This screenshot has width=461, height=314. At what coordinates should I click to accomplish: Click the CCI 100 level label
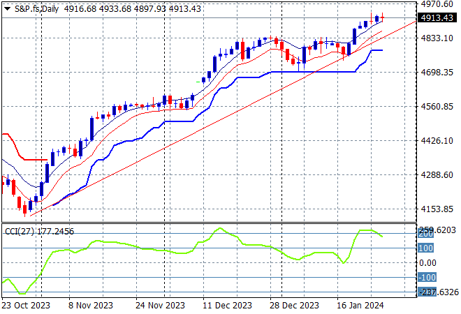(425, 248)
